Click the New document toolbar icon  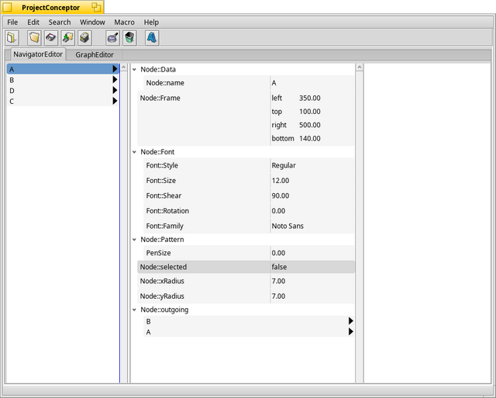coord(12,38)
